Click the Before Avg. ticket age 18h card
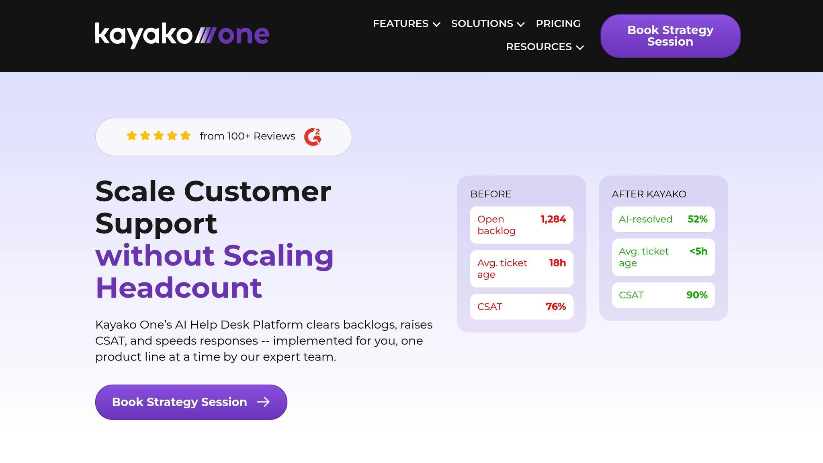The width and height of the screenshot is (823, 463). pyautogui.click(x=521, y=268)
